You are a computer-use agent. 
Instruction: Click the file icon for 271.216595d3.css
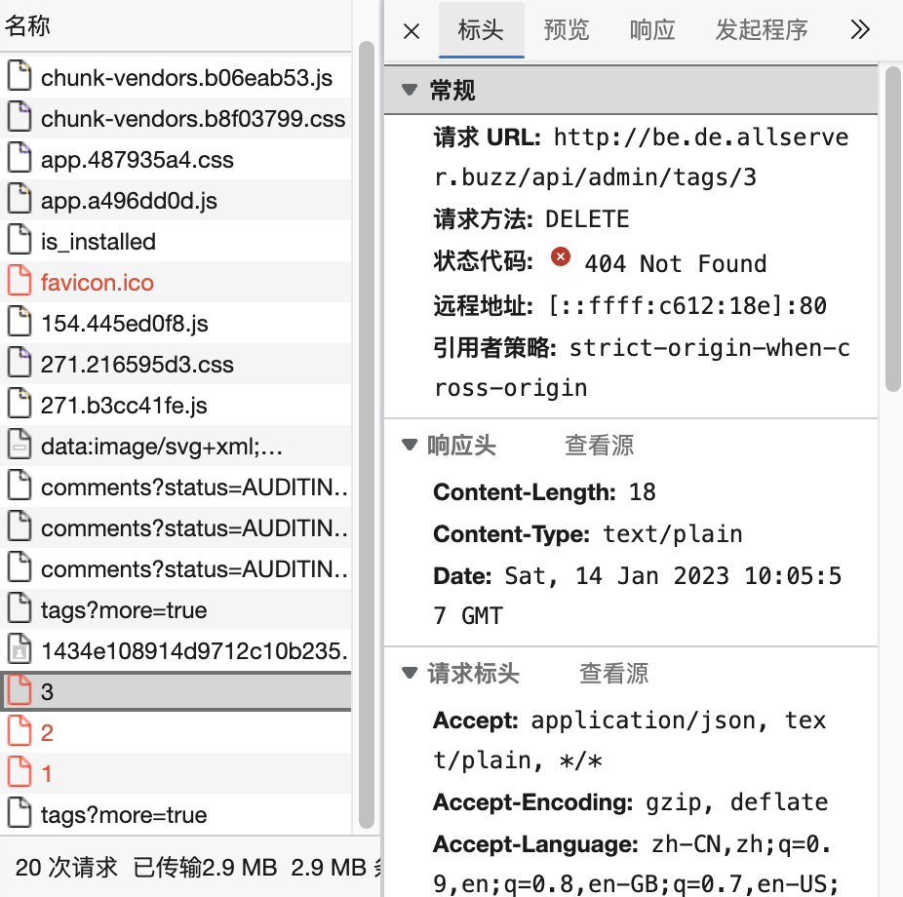pyautogui.click(x=20, y=364)
